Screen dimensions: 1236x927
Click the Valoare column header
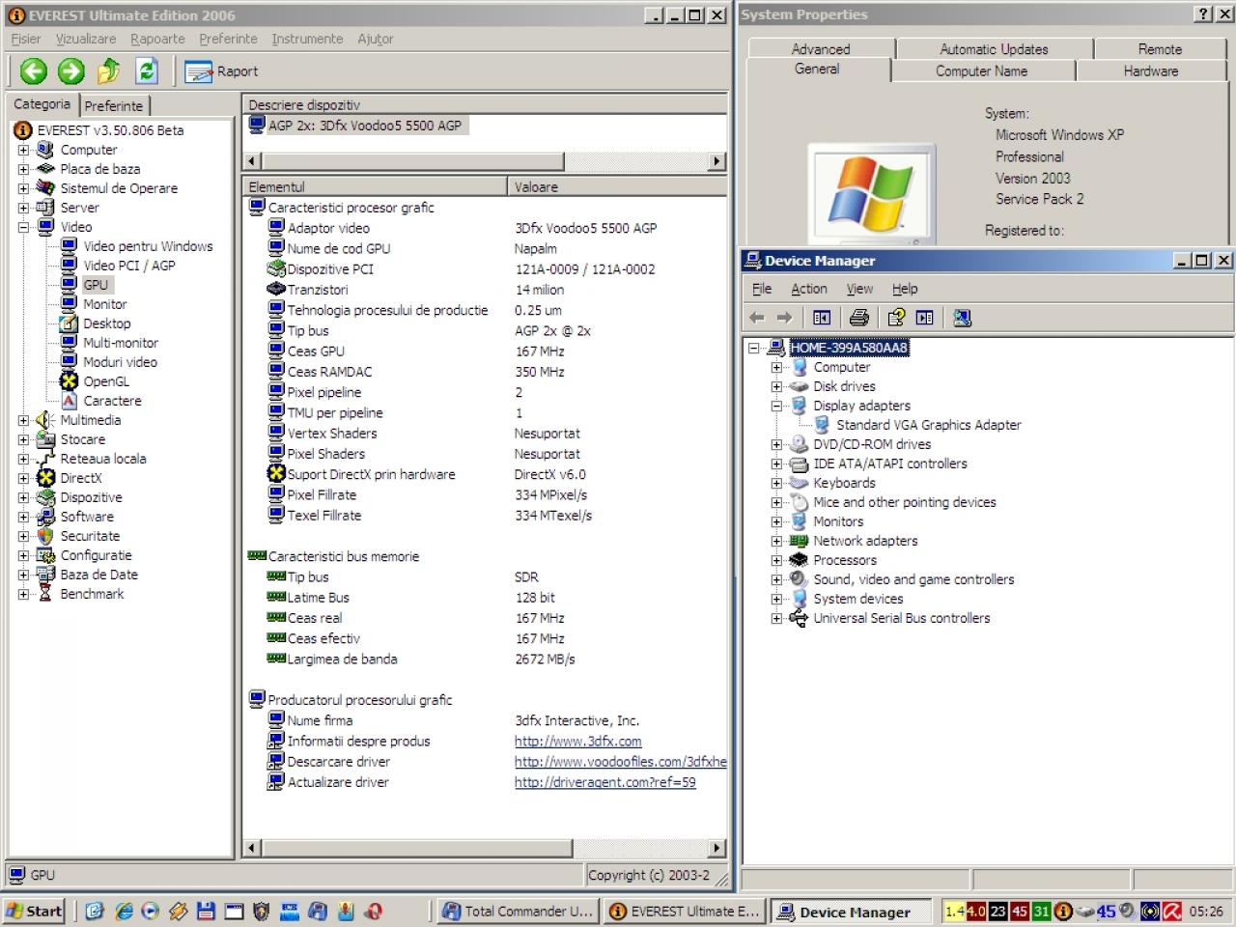(617, 186)
